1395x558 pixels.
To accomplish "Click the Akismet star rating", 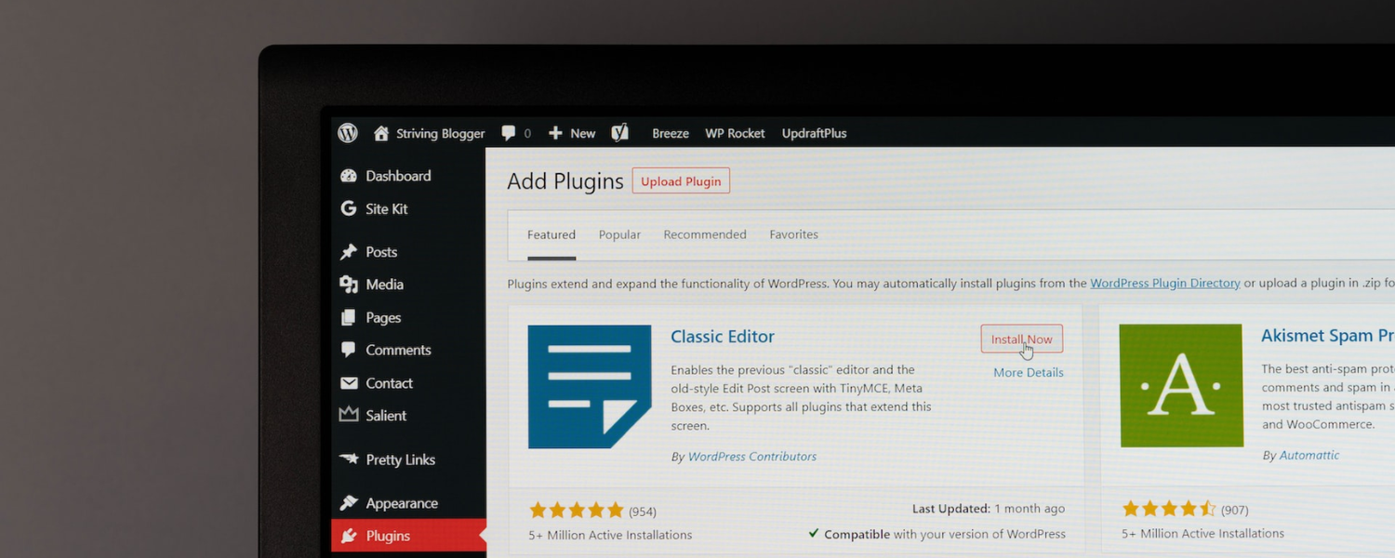I will pyautogui.click(x=1169, y=509).
